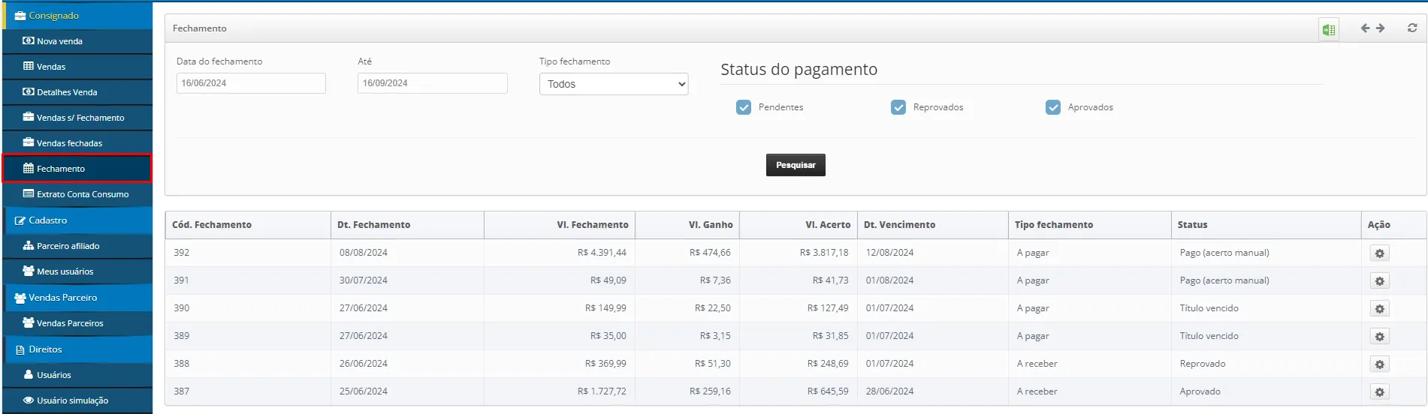Open the Tipo fechamento dropdown
The image size is (1428, 414).
613,84
